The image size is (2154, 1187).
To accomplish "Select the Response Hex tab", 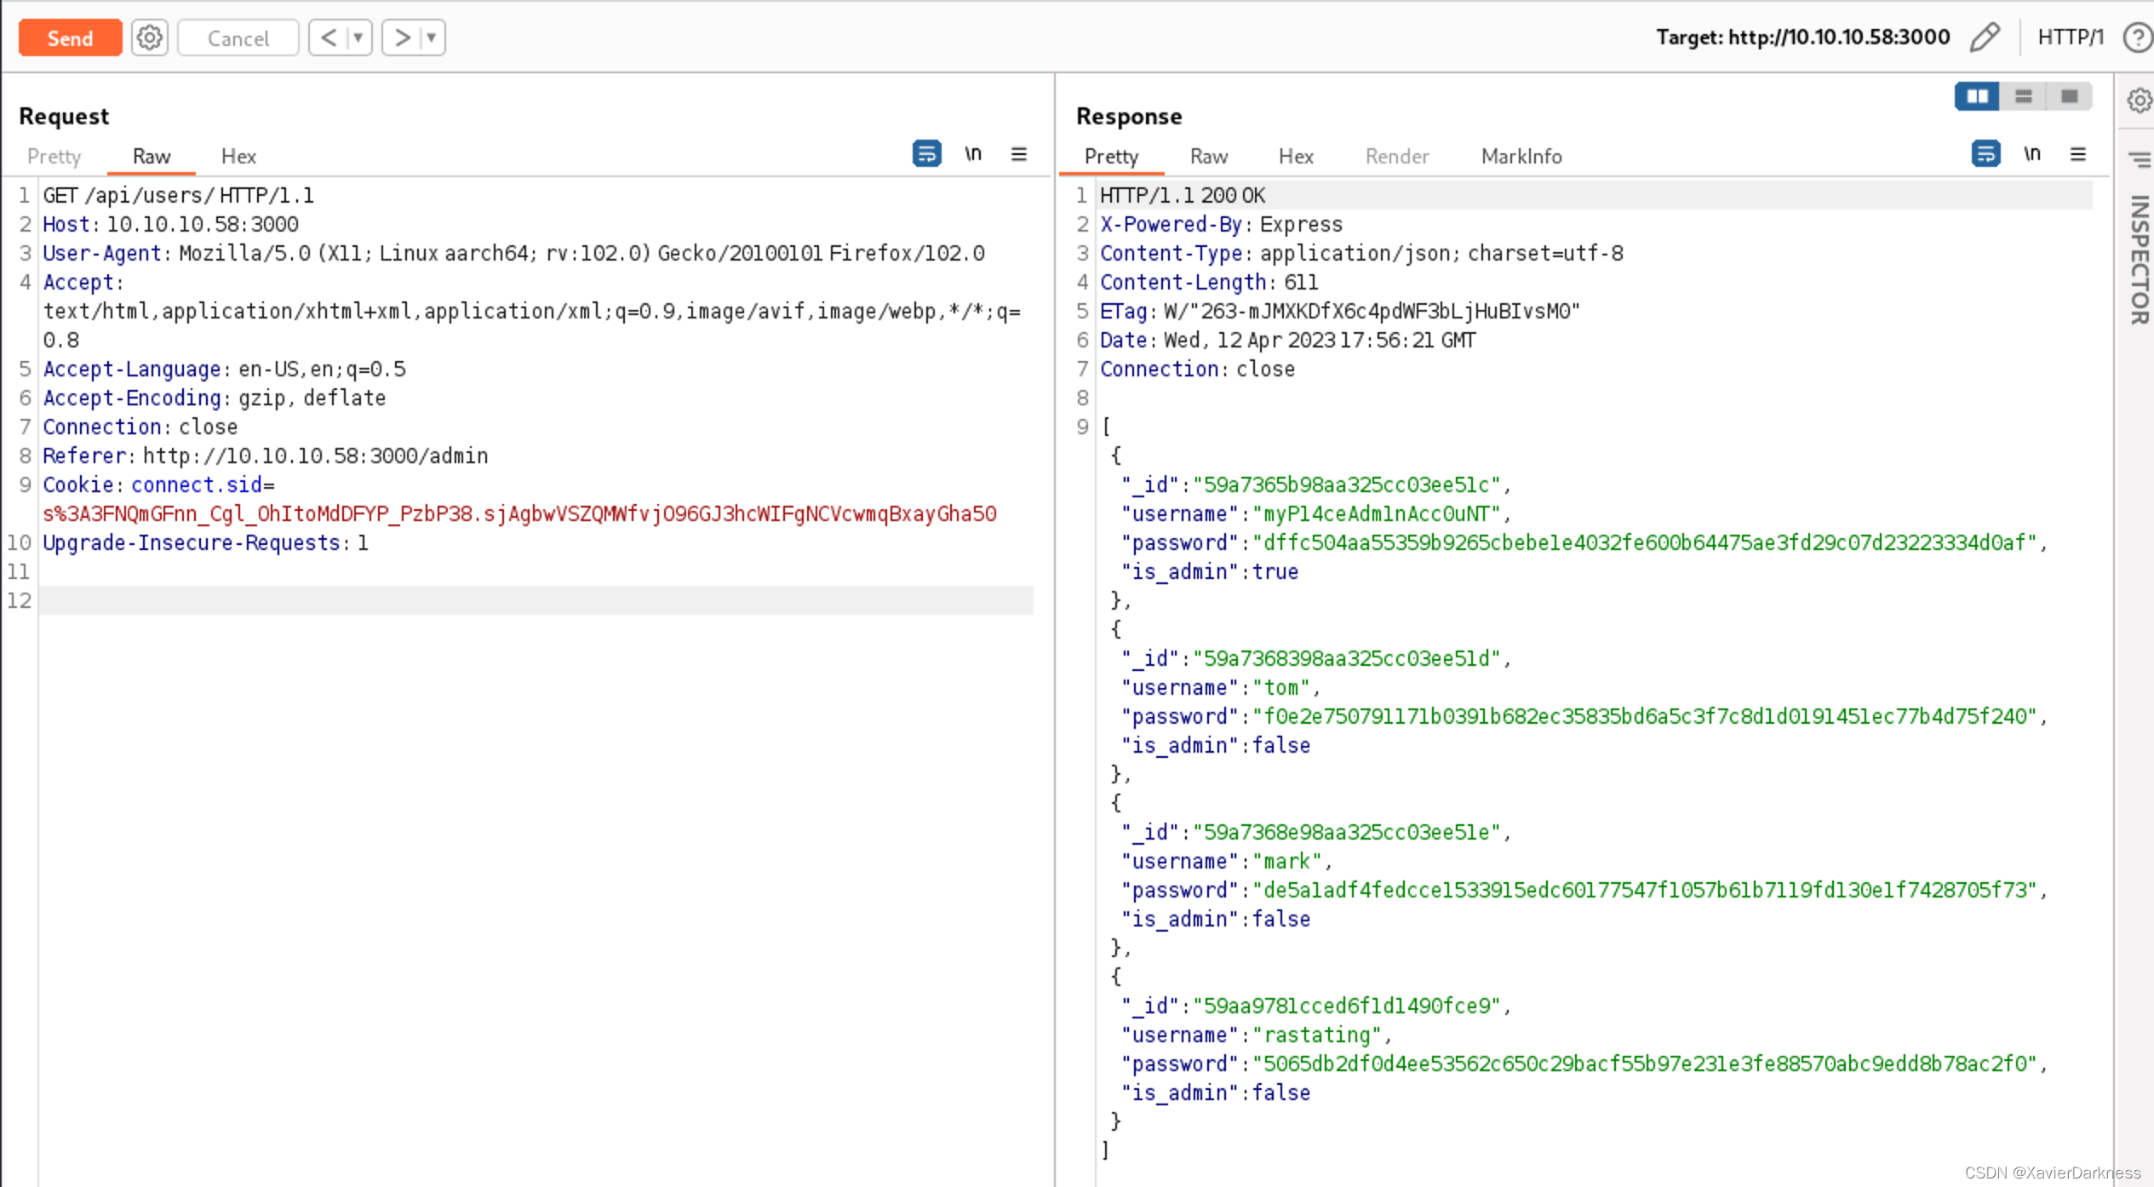I will 1296,156.
